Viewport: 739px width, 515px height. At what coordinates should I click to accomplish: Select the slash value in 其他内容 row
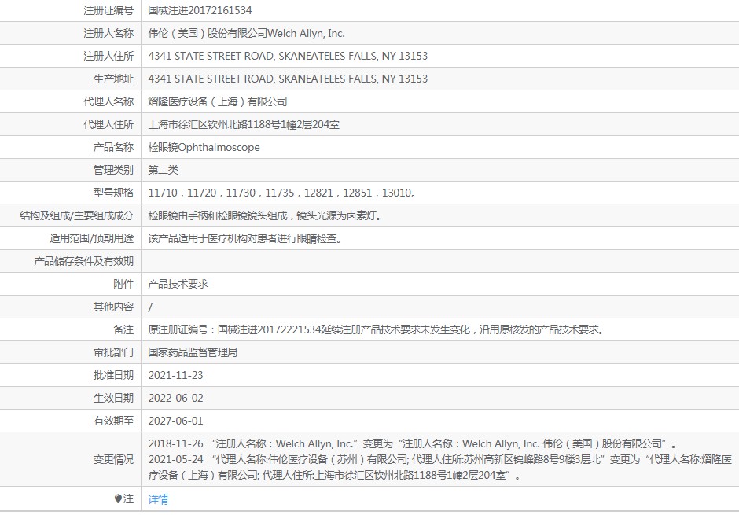pos(150,307)
